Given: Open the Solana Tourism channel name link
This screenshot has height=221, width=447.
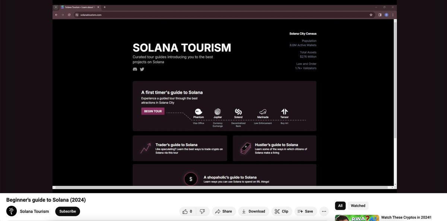Looking at the screenshot, I should [x=34, y=211].
